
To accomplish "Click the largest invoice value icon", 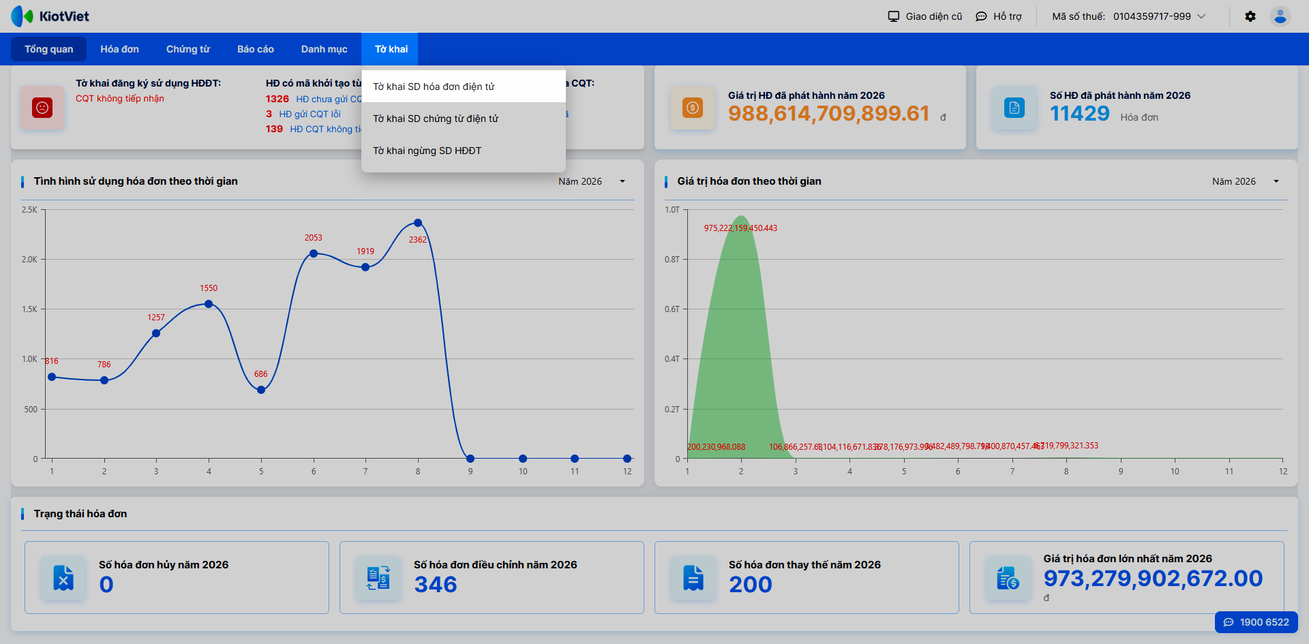I will click(1008, 578).
